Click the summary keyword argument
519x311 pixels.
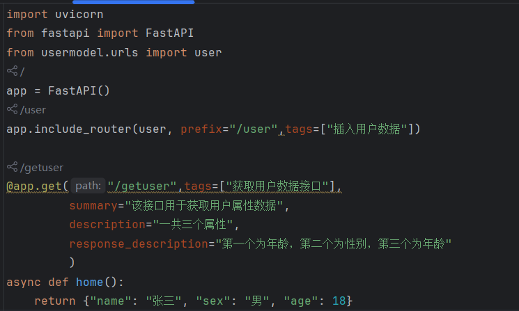(93, 205)
